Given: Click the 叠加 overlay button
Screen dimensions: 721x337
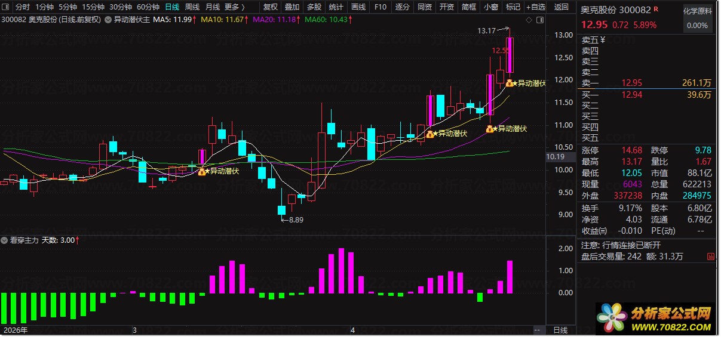Looking at the screenshot, I should [x=292, y=7].
